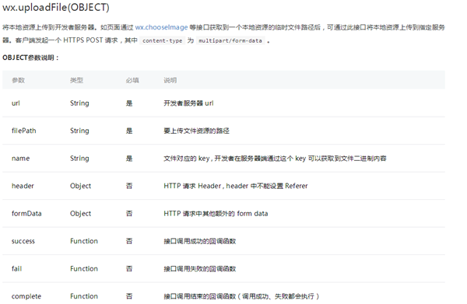Select the String type in name row
The image size is (467, 304).
click(x=79, y=159)
